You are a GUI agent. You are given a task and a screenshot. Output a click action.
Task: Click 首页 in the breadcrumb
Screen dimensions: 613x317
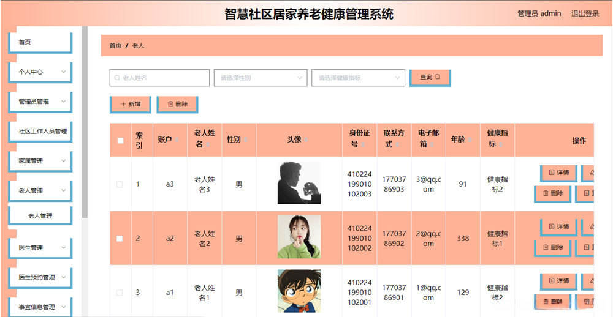point(115,46)
